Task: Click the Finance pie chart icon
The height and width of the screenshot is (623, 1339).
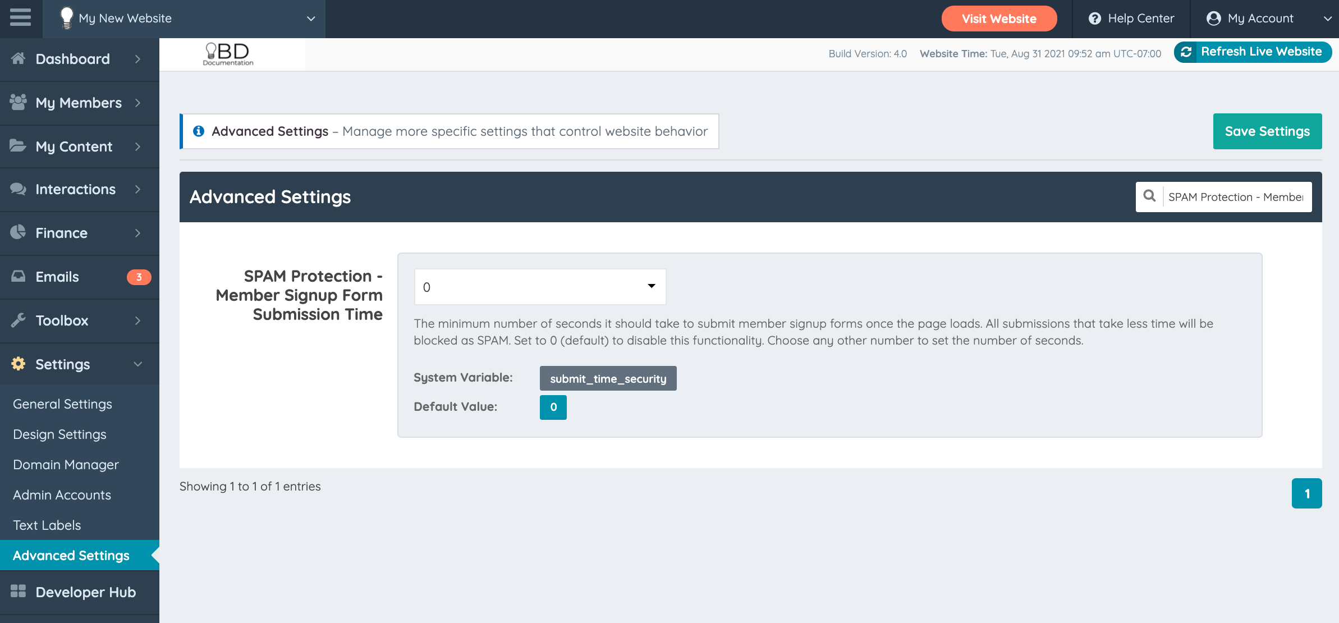Action: (18, 232)
